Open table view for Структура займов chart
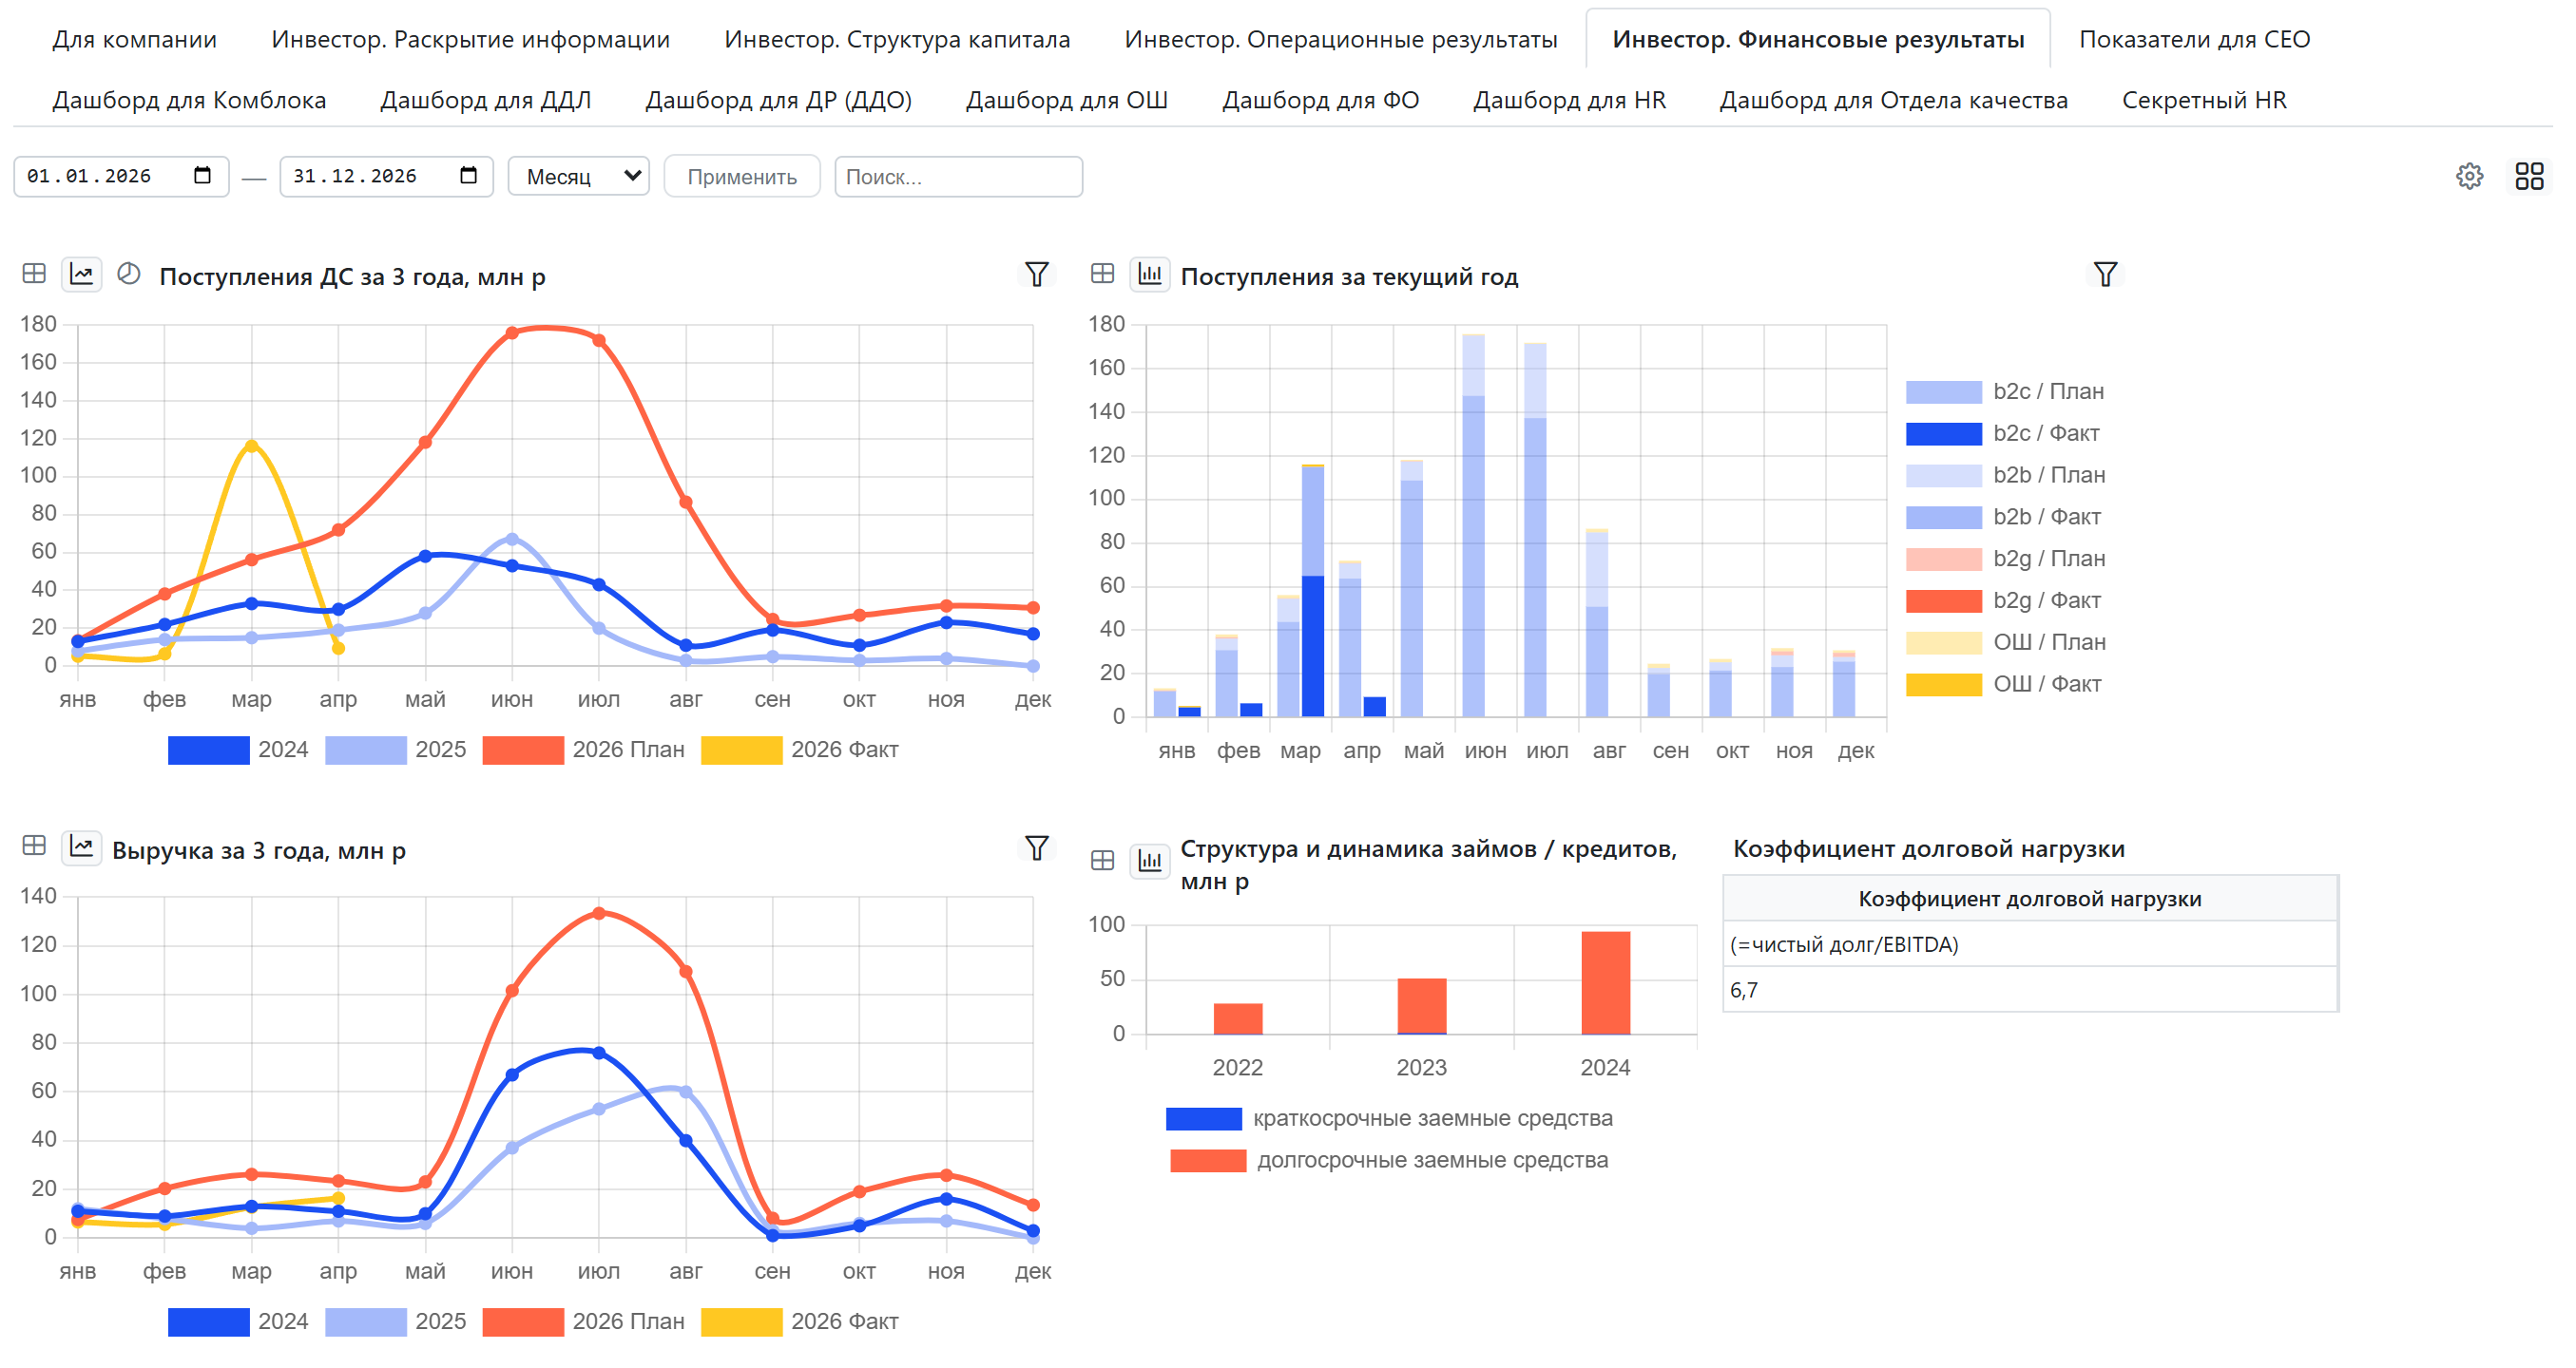This screenshot has width=2576, height=1368. 1102,861
